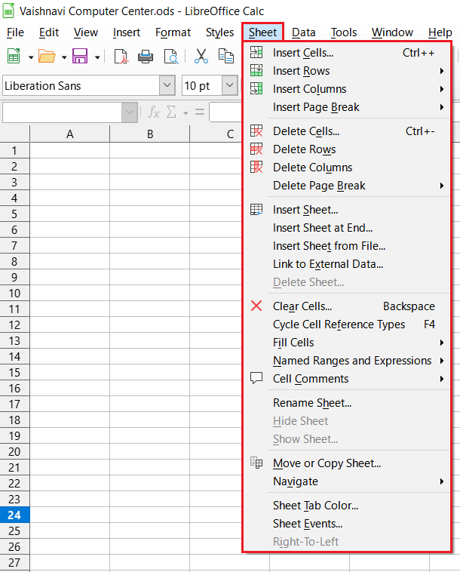Click the Print toolbar icon
This screenshot has width=460, height=572.
(146, 57)
